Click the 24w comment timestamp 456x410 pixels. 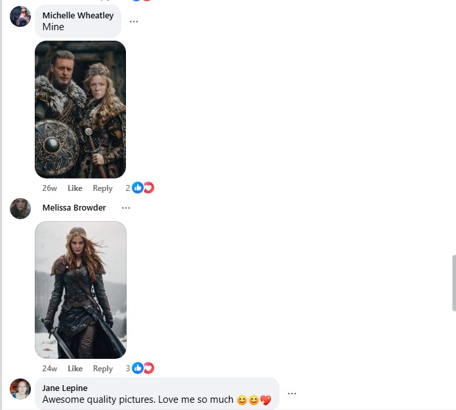49,369
